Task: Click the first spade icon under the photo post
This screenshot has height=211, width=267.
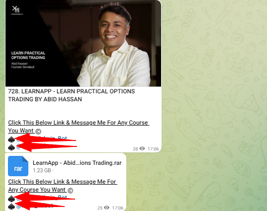Action: pyautogui.click(x=11, y=139)
